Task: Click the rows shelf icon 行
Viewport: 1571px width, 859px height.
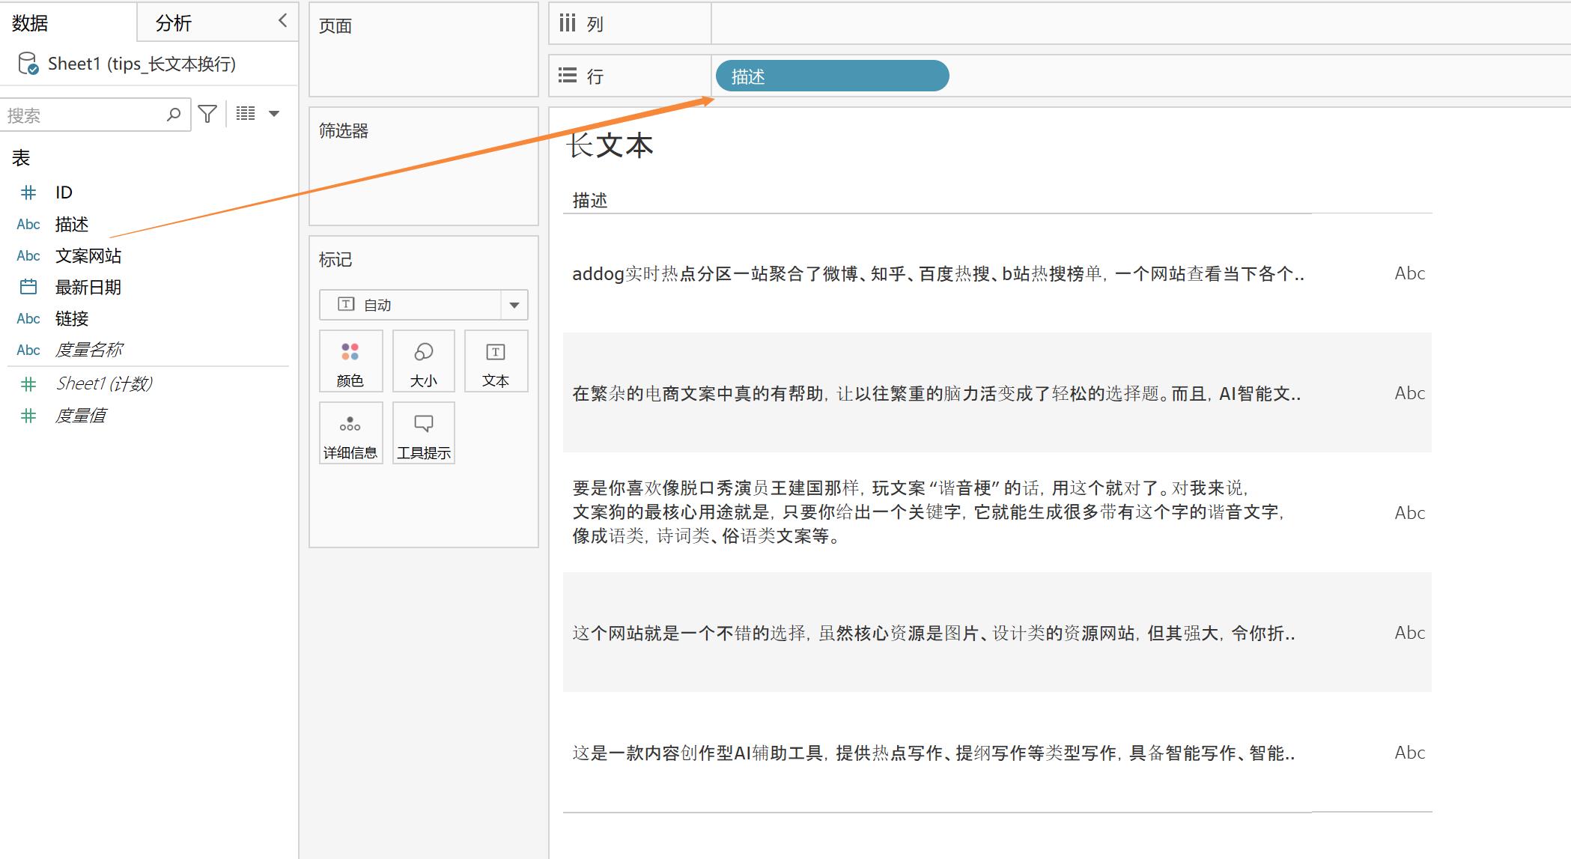Action: (568, 75)
